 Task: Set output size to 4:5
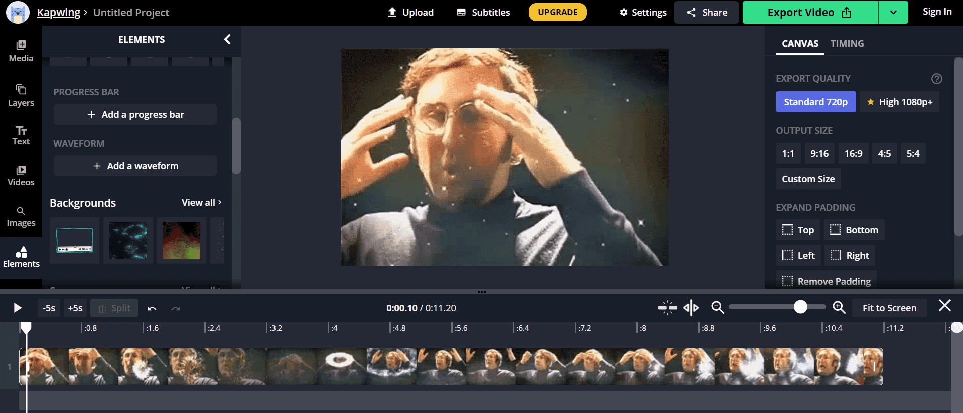pyautogui.click(x=884, y=153)
